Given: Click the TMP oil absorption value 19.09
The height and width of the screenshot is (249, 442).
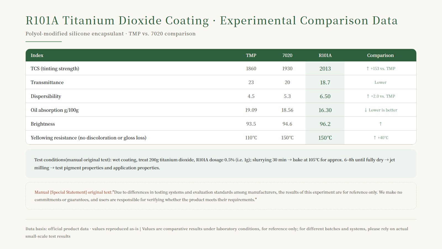Looking at the screenshot, I should tap(251, 110).
